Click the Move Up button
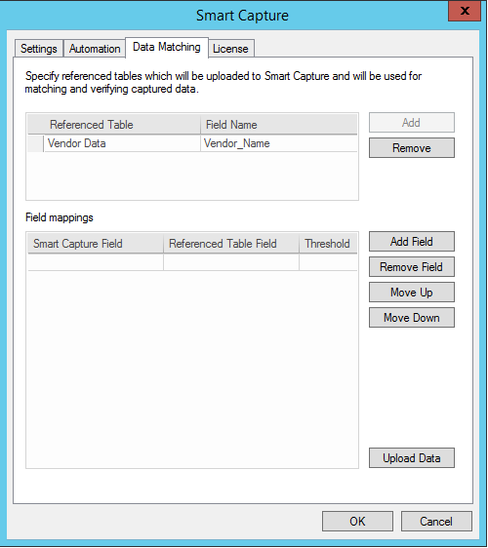Viewport: 488px width, 548px height. (x=412, y=293)
